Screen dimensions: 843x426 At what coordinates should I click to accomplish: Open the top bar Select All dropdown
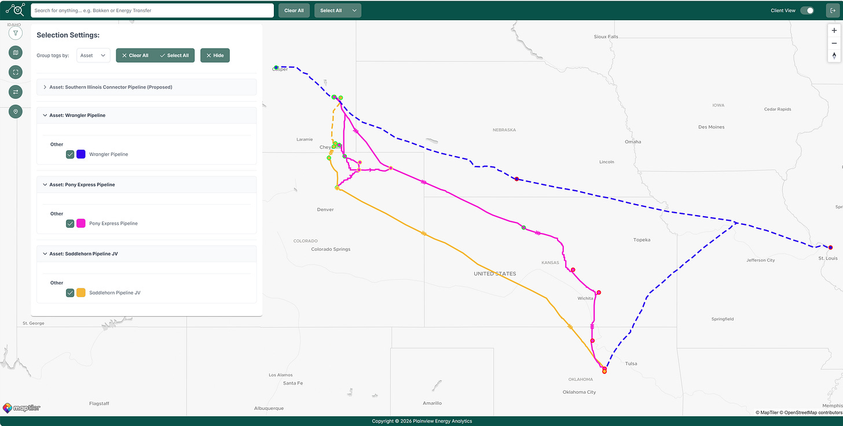point(338,10)
